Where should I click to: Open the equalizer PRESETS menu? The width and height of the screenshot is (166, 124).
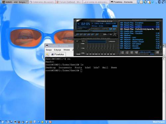pyautogui.click(x=112, y=41)
